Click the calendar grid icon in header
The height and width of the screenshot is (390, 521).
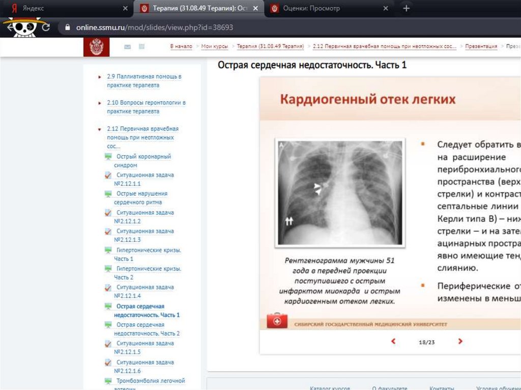coord(141,47)
